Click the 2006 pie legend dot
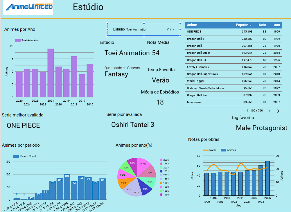Screen dimensions: 291x212 coord(161,160)
